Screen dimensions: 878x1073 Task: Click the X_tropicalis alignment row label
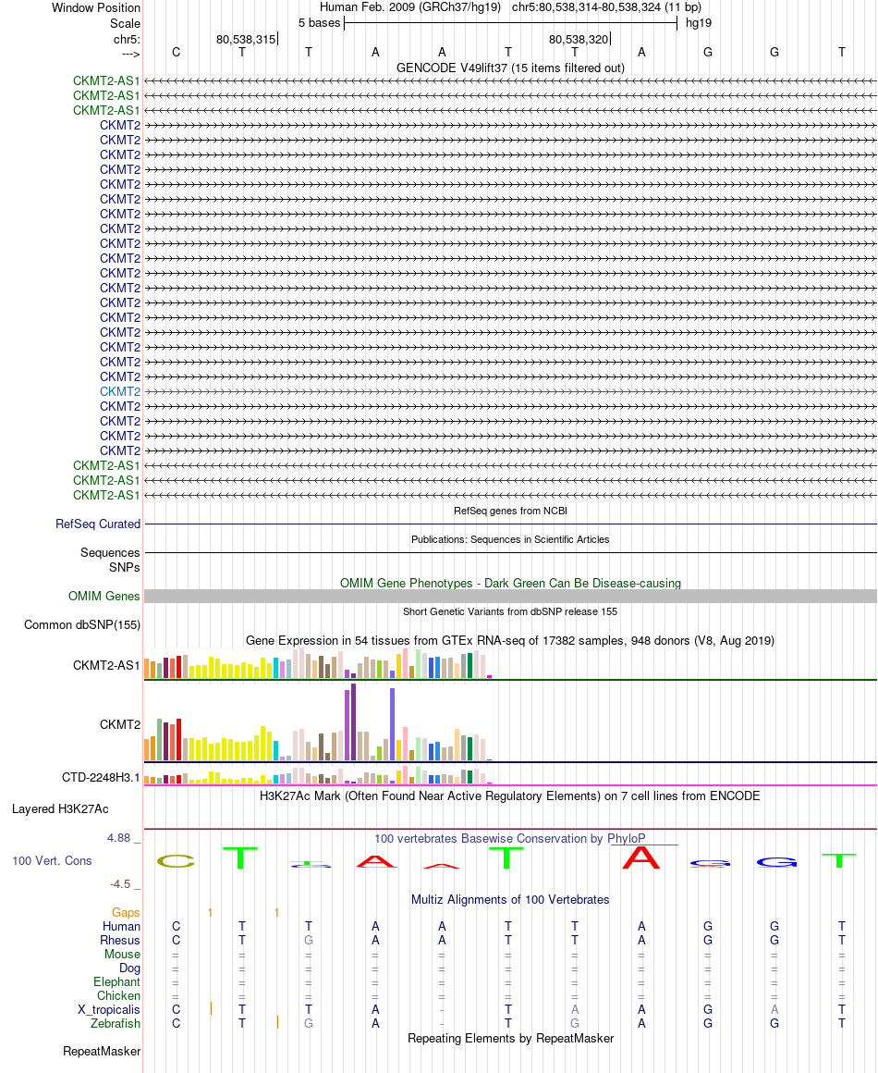pos(109,1009)
